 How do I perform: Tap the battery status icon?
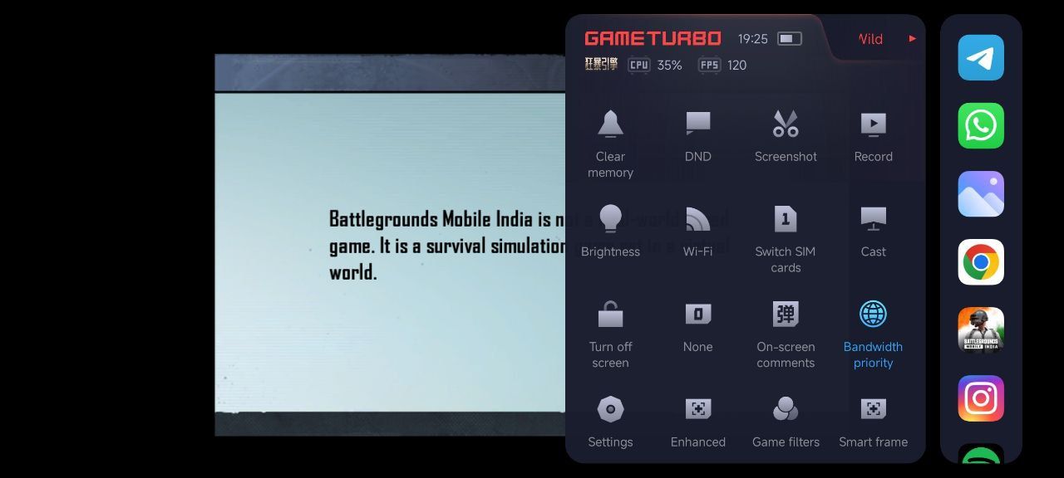pyautogui.click(x=789, y=38)
